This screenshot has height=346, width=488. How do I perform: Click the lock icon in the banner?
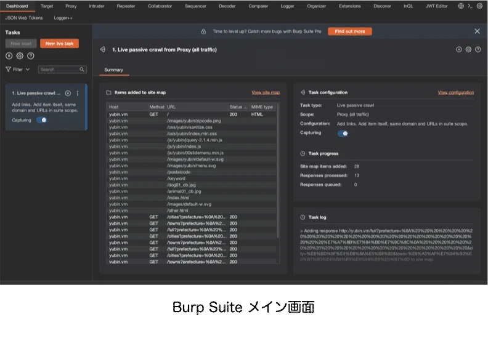(203, 31)
